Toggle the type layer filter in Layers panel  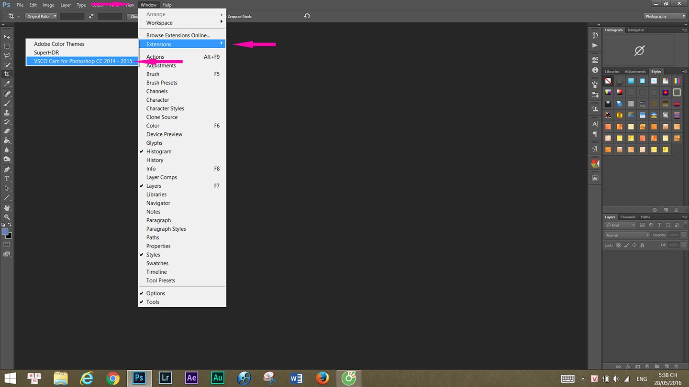pos(659,225)
